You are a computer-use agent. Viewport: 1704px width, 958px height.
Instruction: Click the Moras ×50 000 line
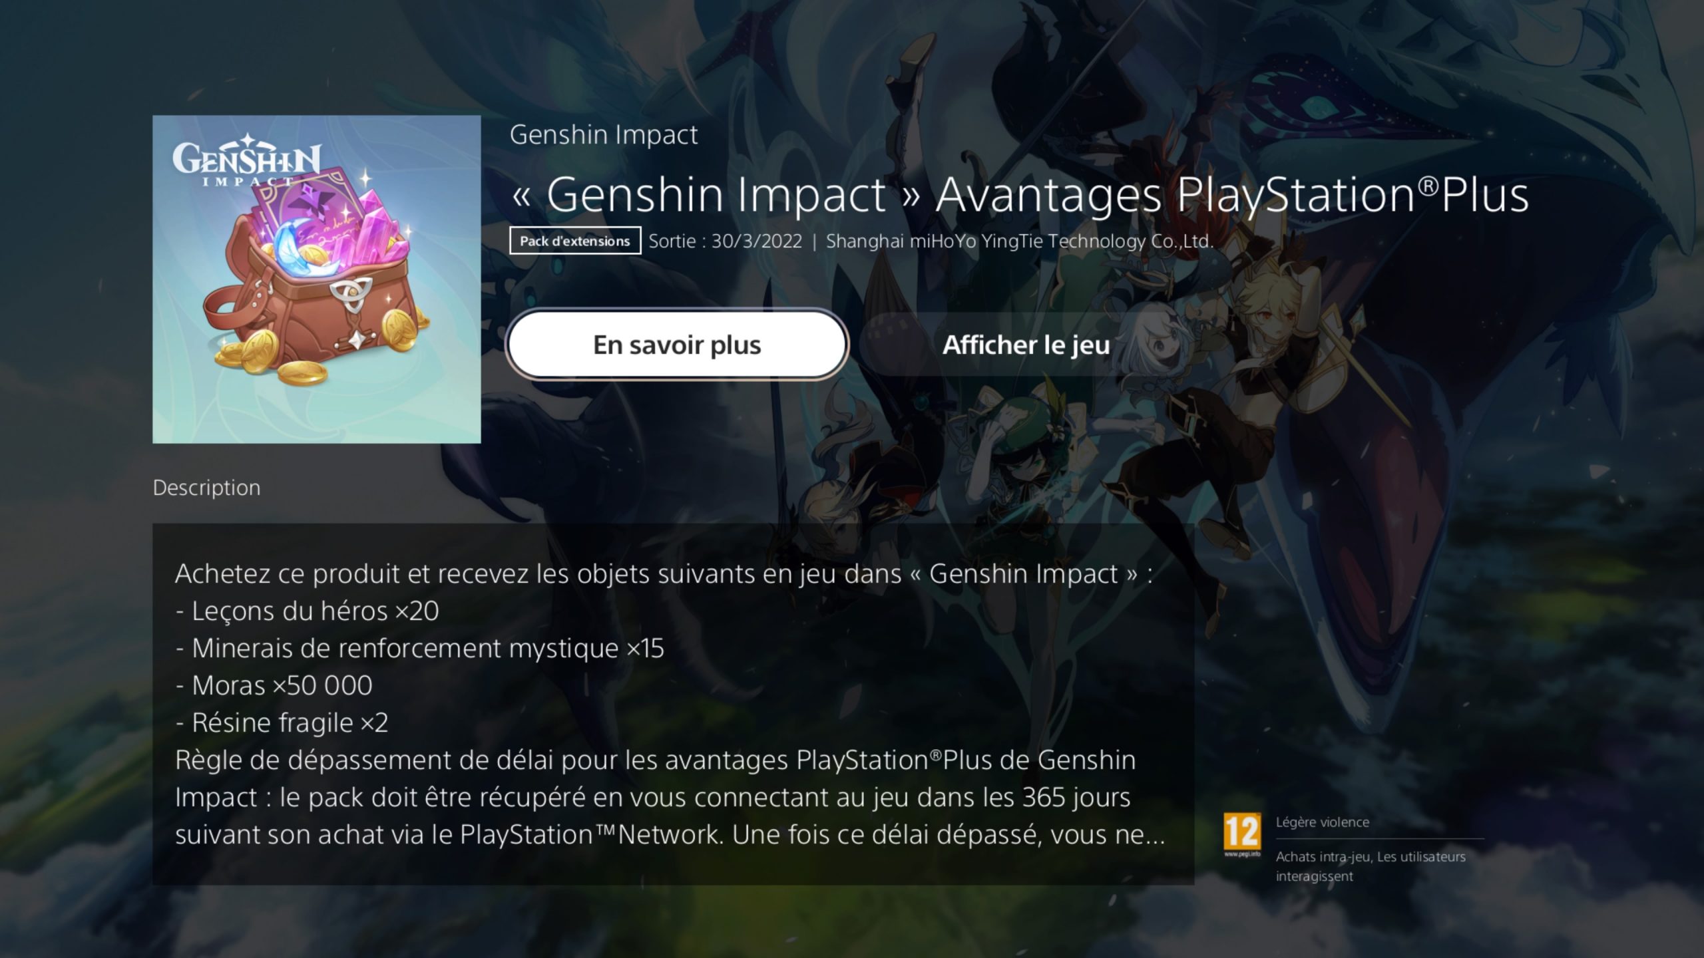pyautogui.click(x=274, y=685)
